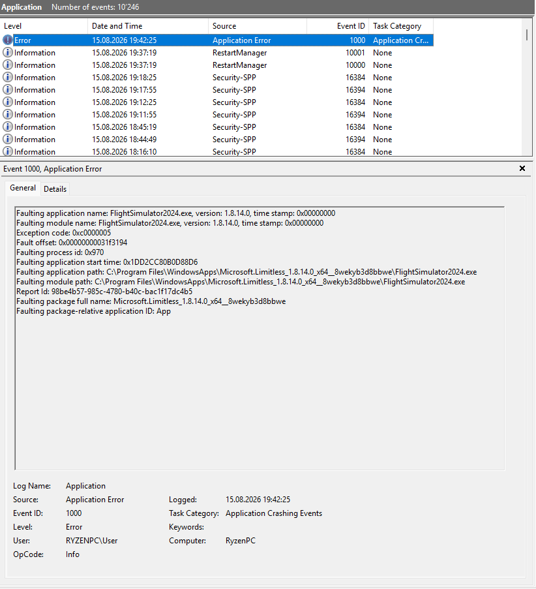The image size is (536, 589).
Task: Click the OpCode value Info
Action: click(x=72, y=554)
